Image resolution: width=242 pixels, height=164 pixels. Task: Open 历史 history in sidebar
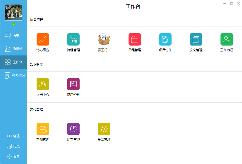coord(13,146)
